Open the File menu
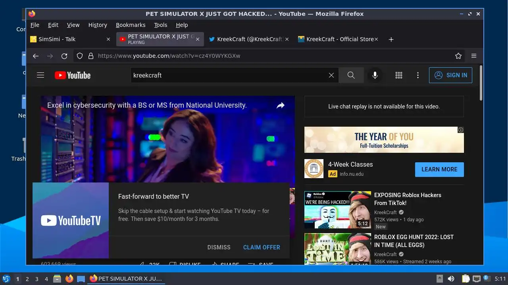508x285 pixels. tap(35, 25)
